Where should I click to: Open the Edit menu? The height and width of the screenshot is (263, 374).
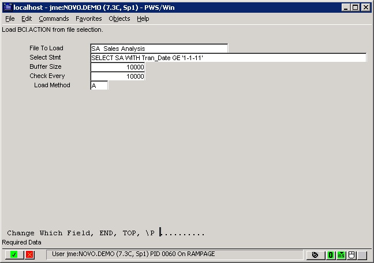[27, 18]
